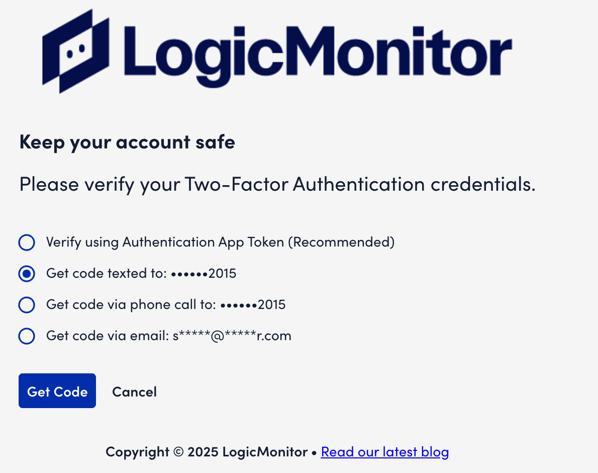
Task: Click the "Get code texted to" label
Action: point(107,274)
